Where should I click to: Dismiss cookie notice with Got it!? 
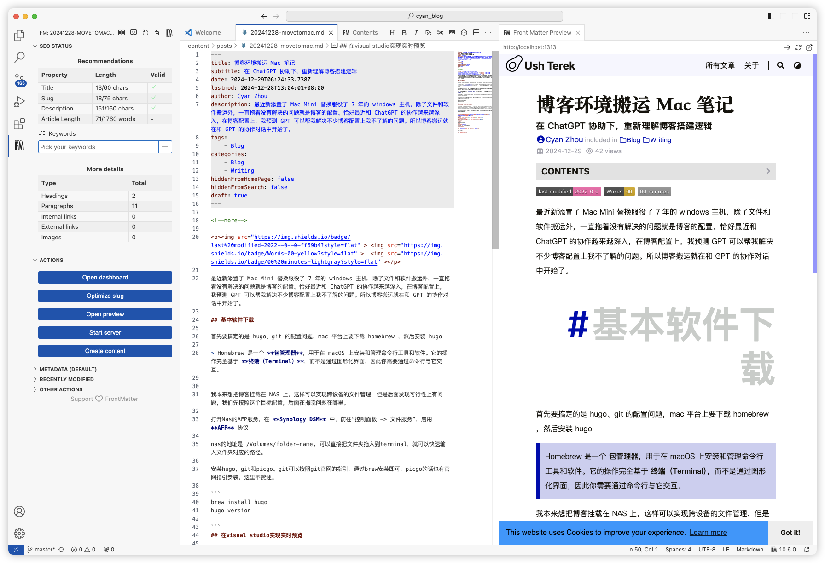(790, 533)
